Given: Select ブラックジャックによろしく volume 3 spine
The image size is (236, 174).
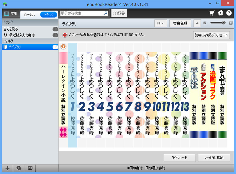Looking at the screenshot, I should (x=91, y=95).
